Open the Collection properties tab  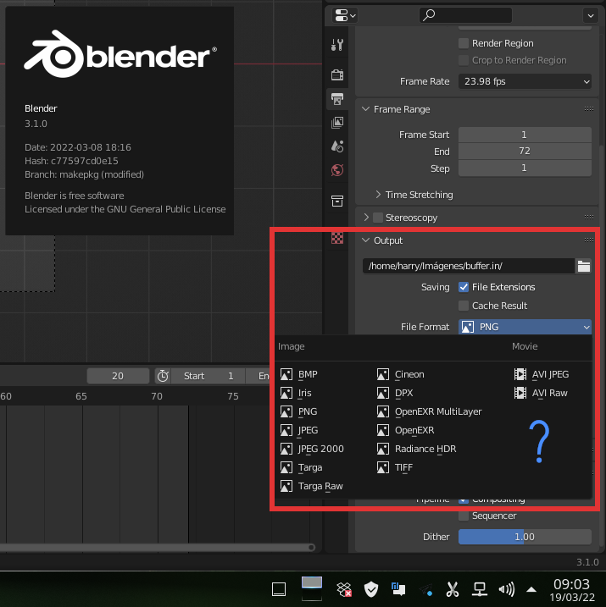[337, 201]
